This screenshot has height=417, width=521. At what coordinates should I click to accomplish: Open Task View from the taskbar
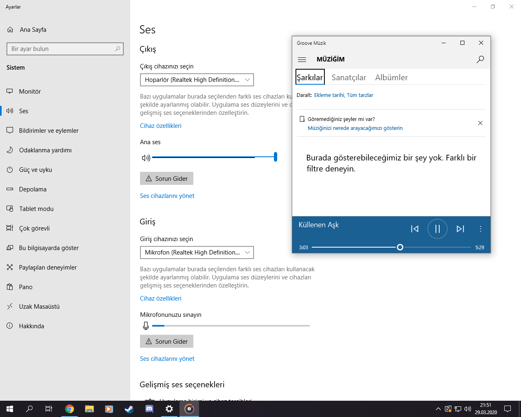coord(49,409)
